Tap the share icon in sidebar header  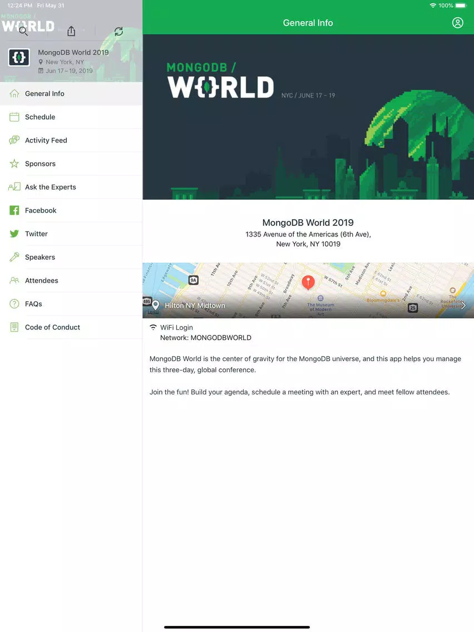coord(71,31)
